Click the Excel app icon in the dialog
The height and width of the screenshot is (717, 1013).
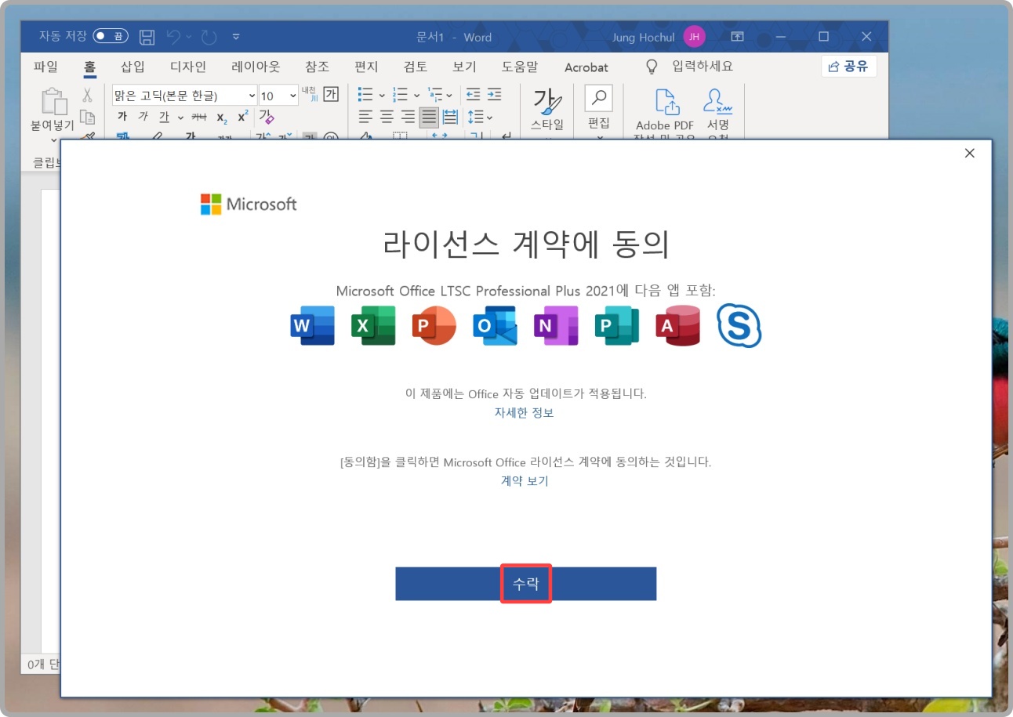(x=372, y=325)
